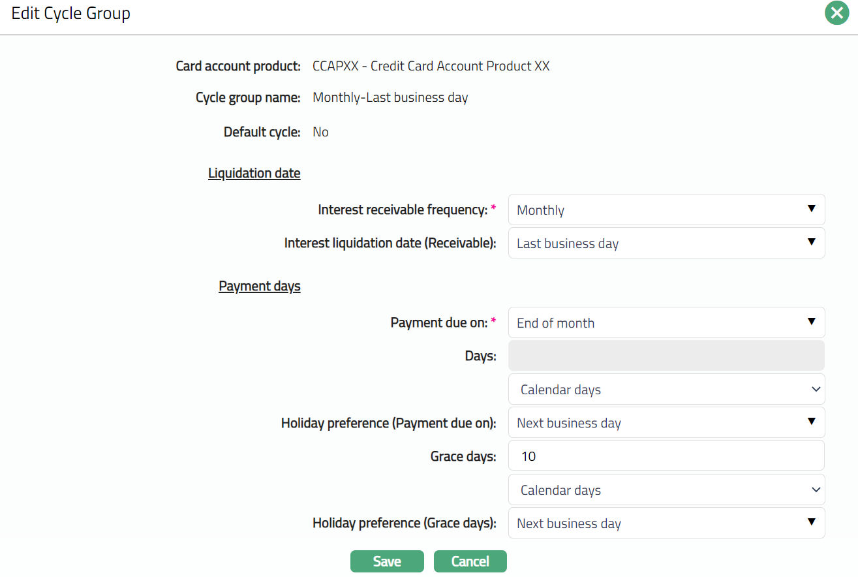Click the greyed-out Days field
The image size is (858, 577).
click(x=666, y=356)
